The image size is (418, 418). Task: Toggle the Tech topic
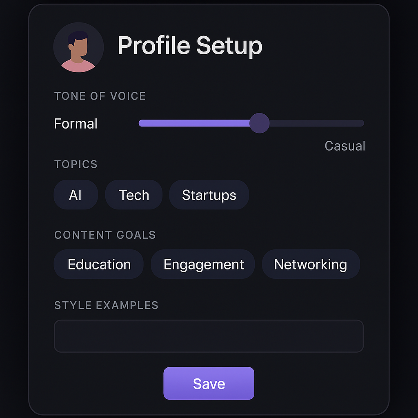click(x=133, y=195)
